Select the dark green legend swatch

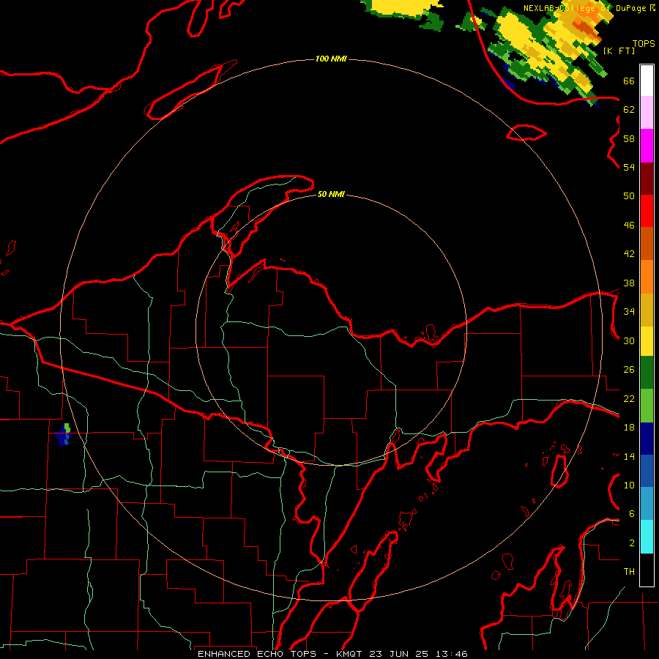647,373
